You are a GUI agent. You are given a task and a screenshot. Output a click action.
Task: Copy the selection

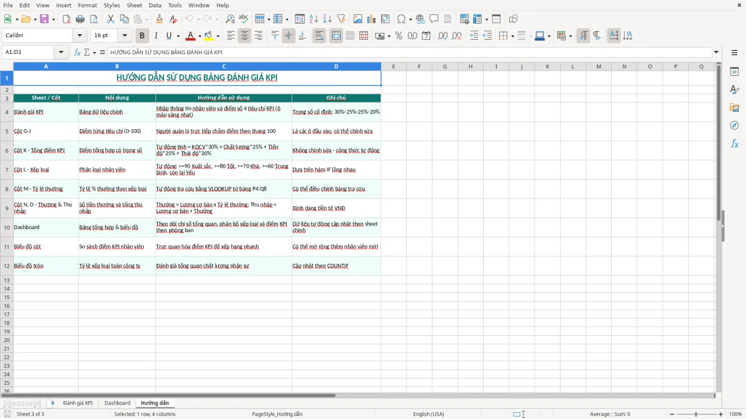pyautogui.click(x=124, y=19)
